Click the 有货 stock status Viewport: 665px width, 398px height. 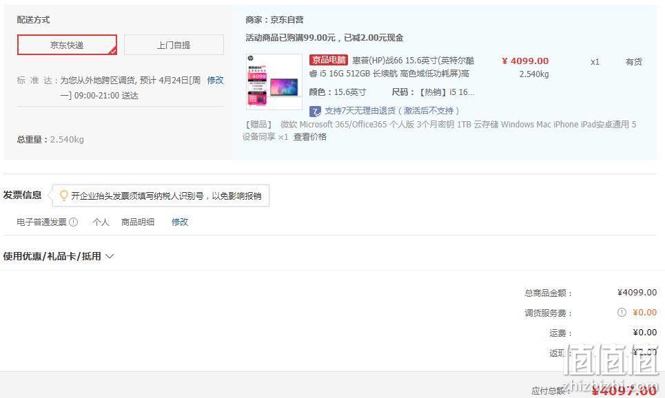click(633, 62)
